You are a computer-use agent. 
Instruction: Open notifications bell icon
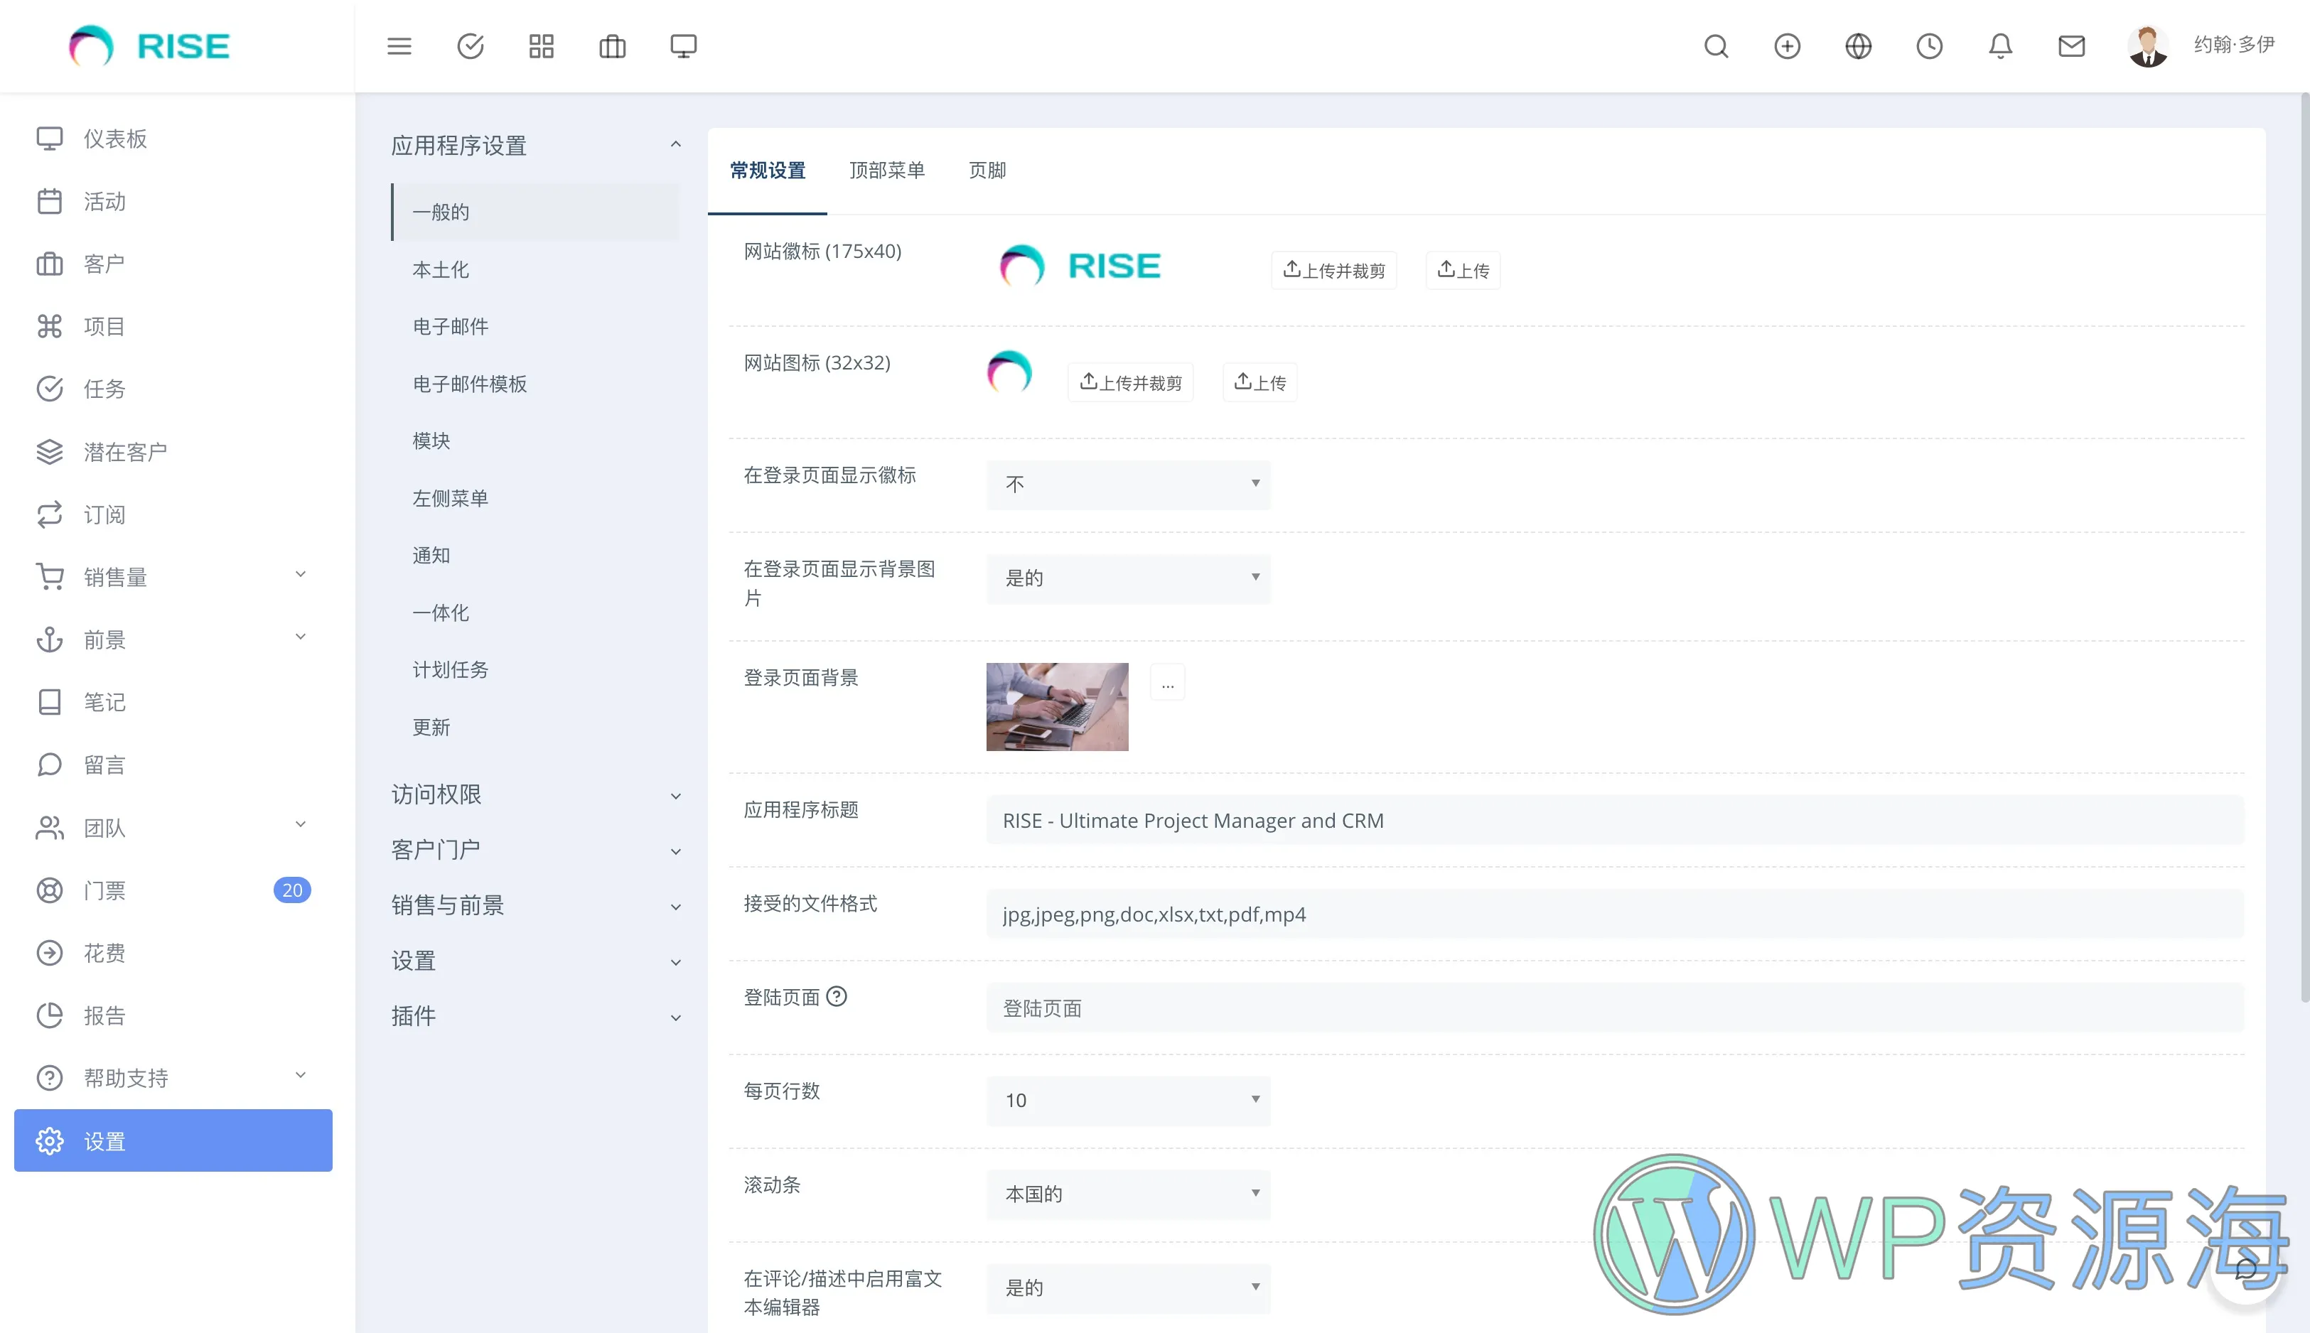(2001, 45)
